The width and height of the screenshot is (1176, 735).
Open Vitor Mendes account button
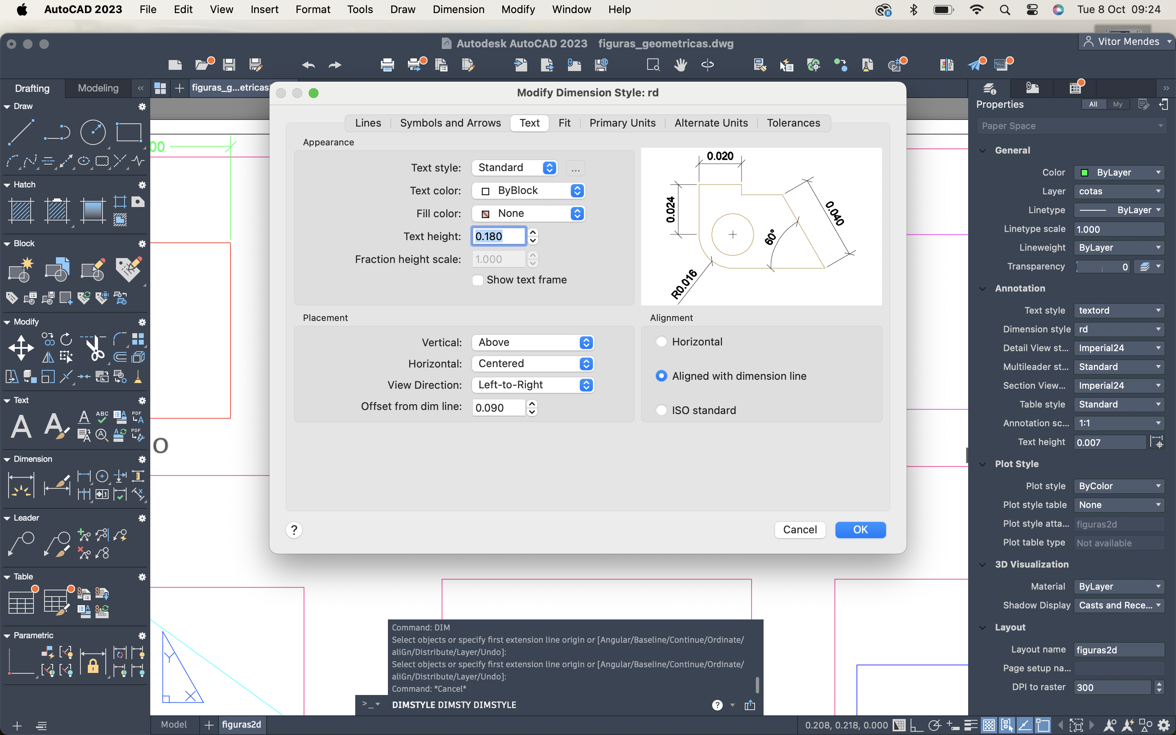tap(1127, 42)
